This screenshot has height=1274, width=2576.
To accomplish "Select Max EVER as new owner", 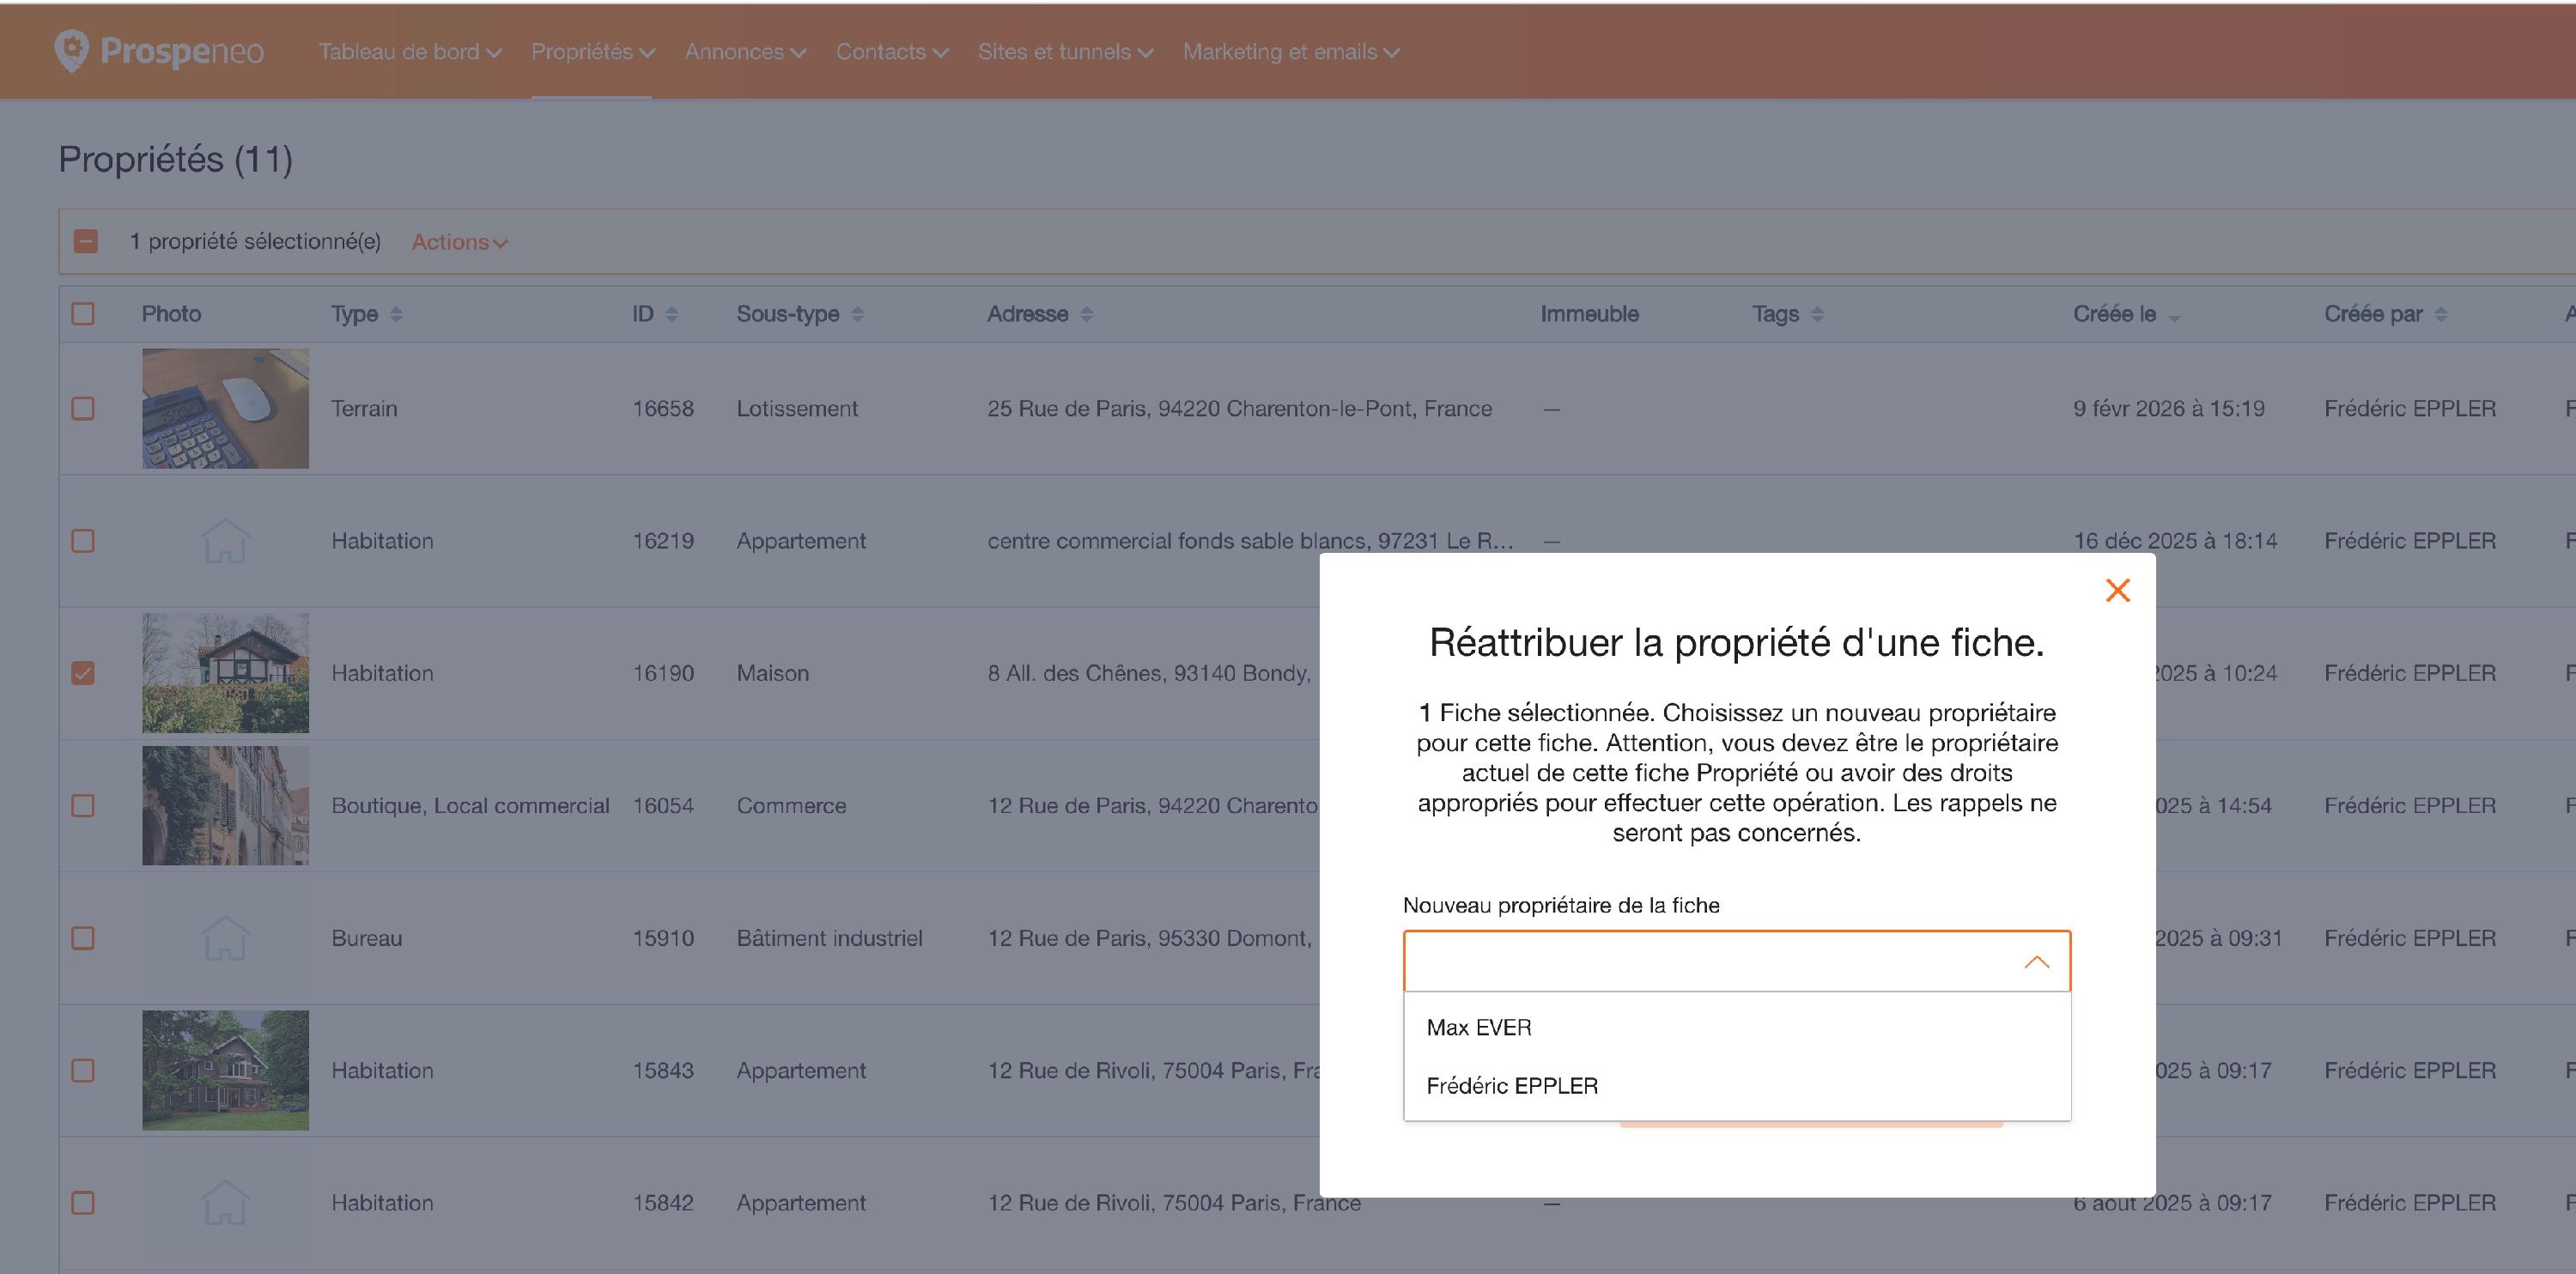I will [1478, 1028].
